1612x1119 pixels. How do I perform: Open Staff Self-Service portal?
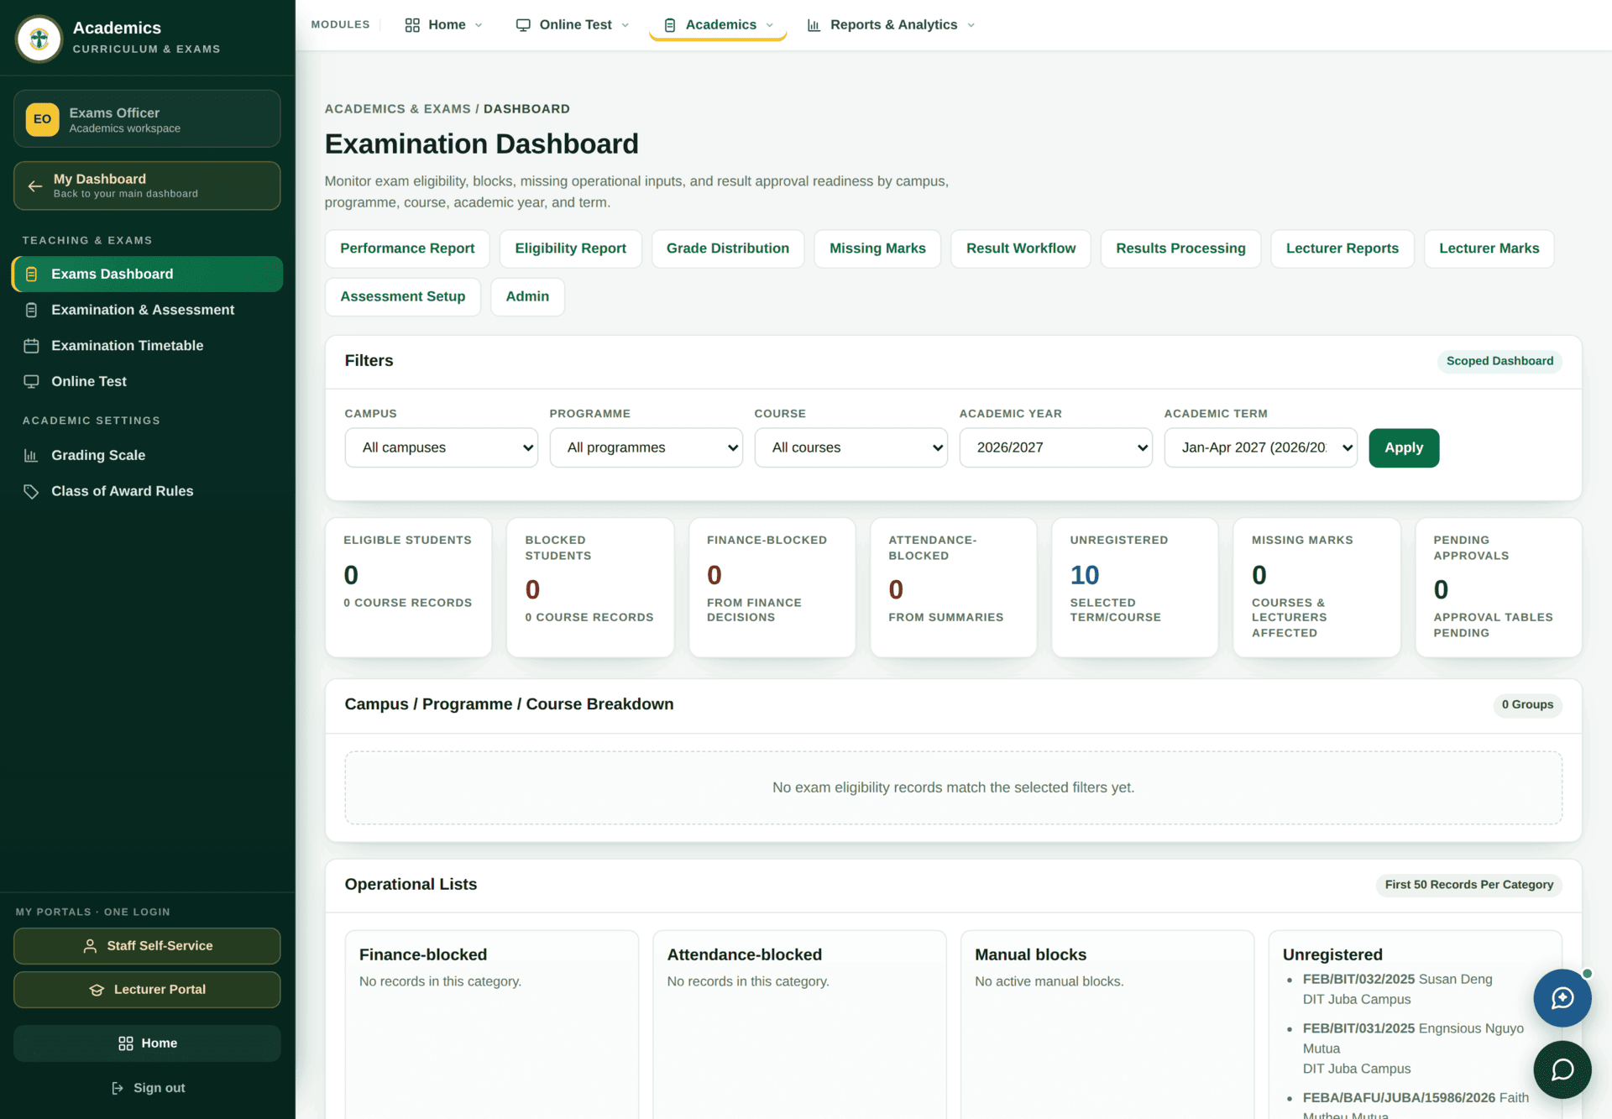pos(147,946)
